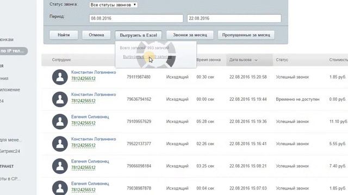Click avatar icon in 79522137377 row
Image resolution: width=348 pixels, height=195 pixels.
coord(60,144)
